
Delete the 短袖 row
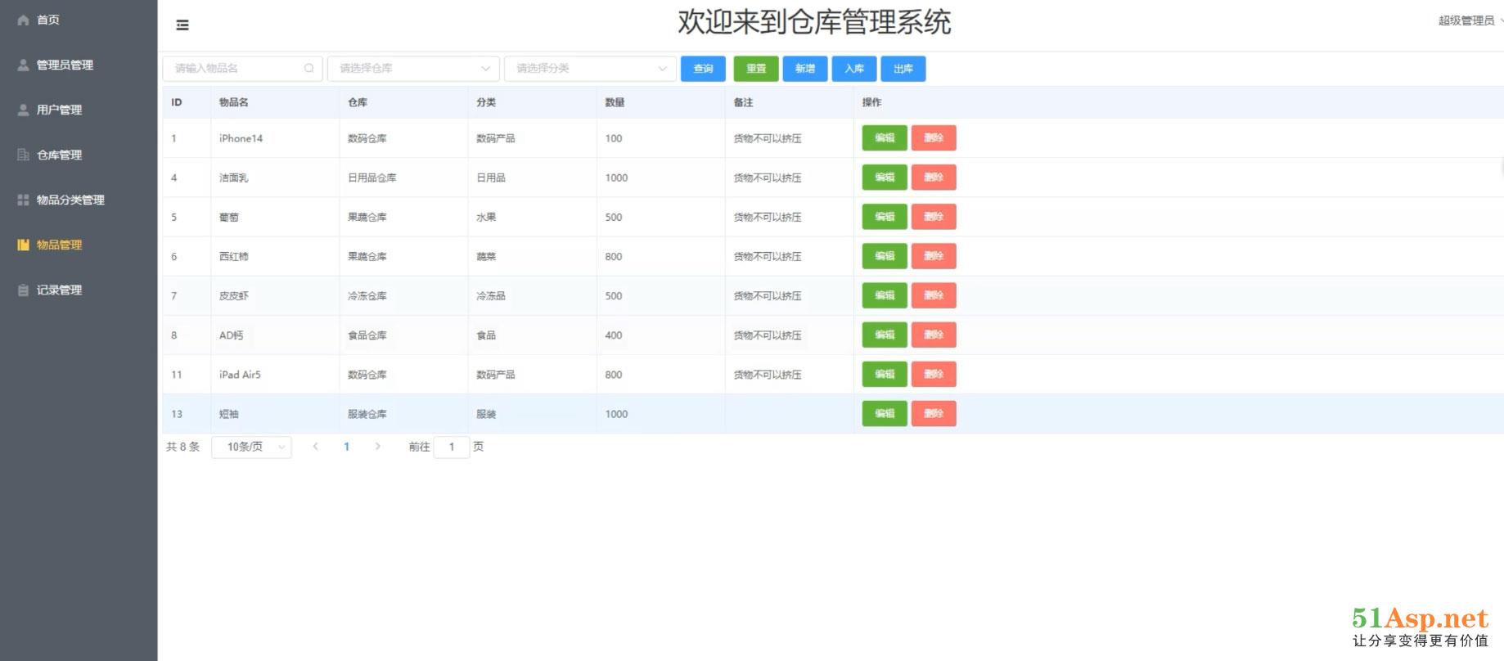933,414
